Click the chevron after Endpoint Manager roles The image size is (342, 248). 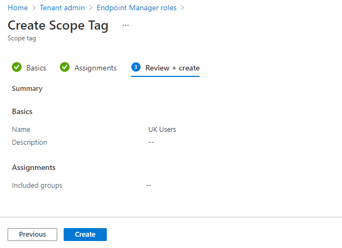182,8
